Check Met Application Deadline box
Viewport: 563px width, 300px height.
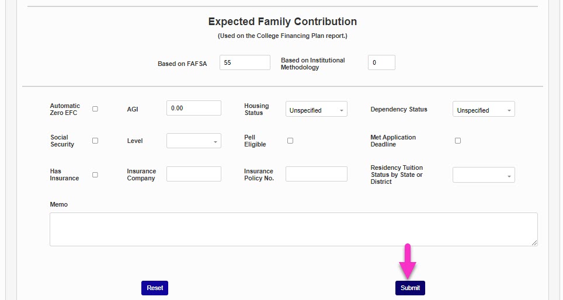[458, 141]
